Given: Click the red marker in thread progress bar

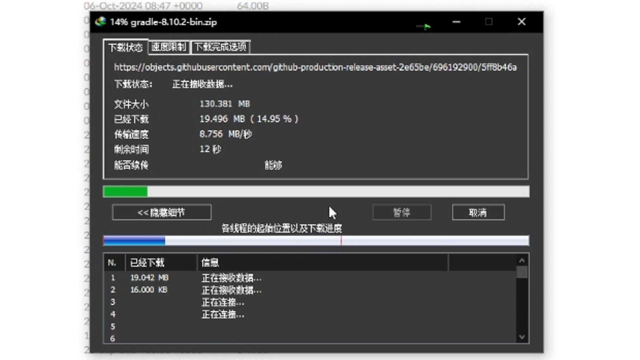Looking at the screenshot, I should pyautogui.click(x=341, y=241).
